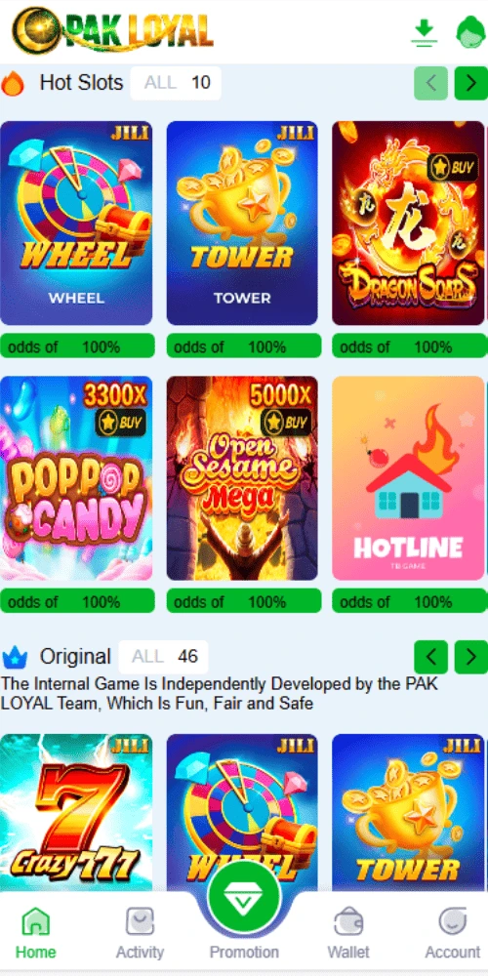Advance Original games with right chevron

pos(470,657)
